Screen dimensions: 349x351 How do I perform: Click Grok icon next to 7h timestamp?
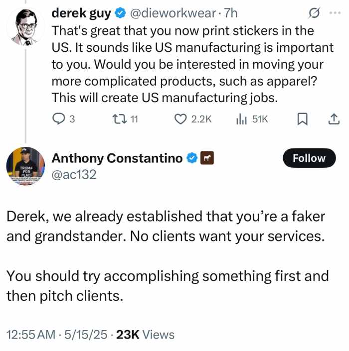pyautogui.click(x=314, y=13)
